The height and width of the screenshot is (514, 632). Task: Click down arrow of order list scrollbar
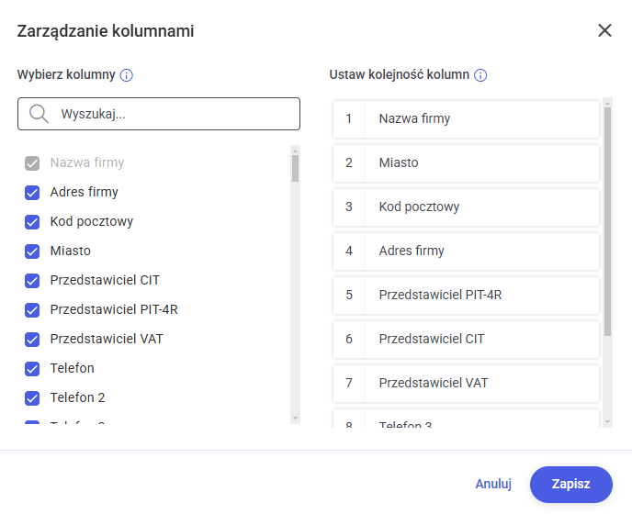[x=607, y=422]
